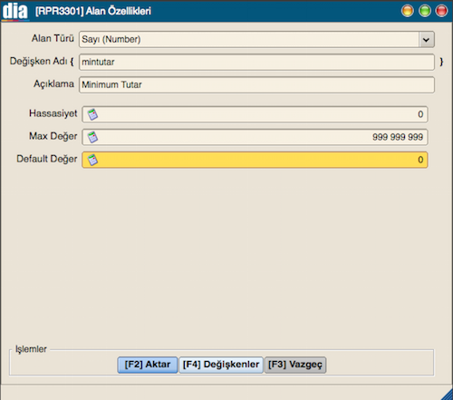Click the Max Değer value 999 999 999
The height and width of the screenshot is (400, 453).
pyautogui.click(x=398, y=137)
